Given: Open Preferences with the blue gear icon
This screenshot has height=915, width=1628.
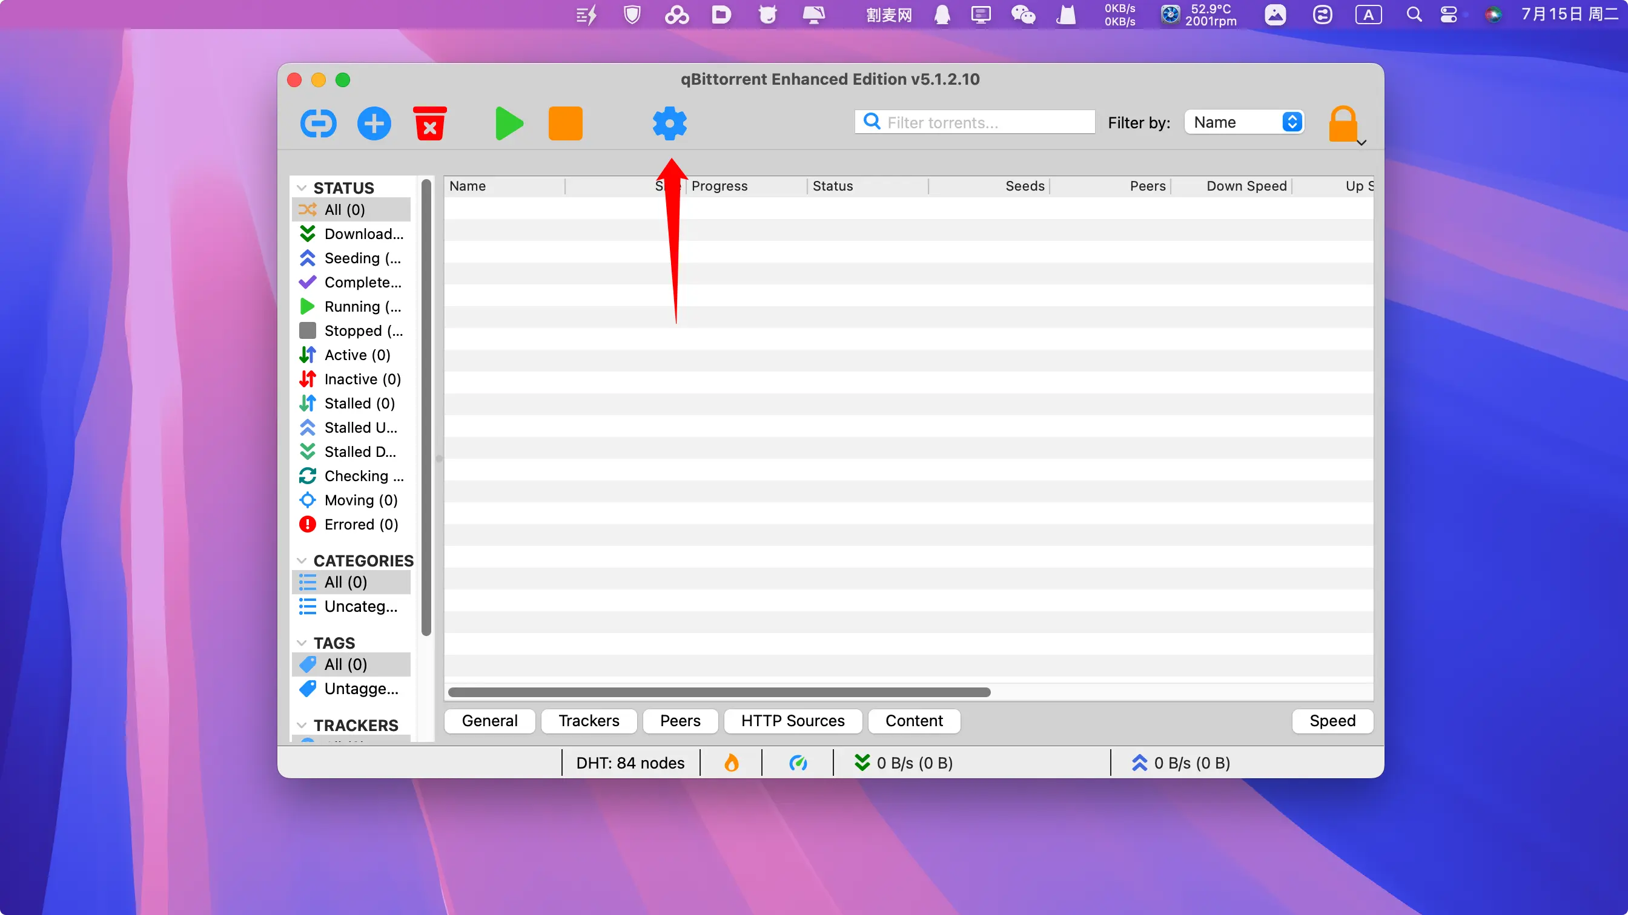Looking at the screenshot, I should [669, 123].
